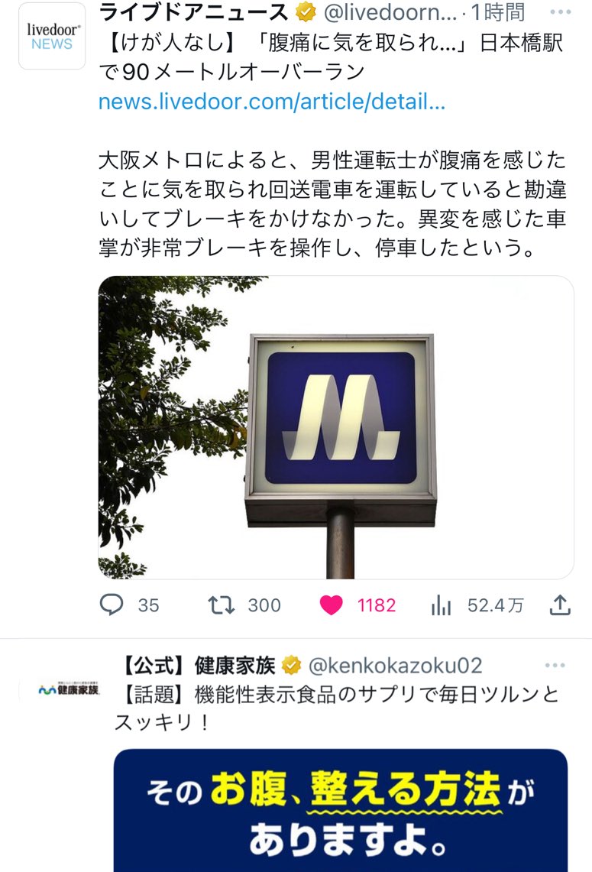Screen dimensions: 592x872
Task: Retweet the livedoor news post
Action: point(222,605)
